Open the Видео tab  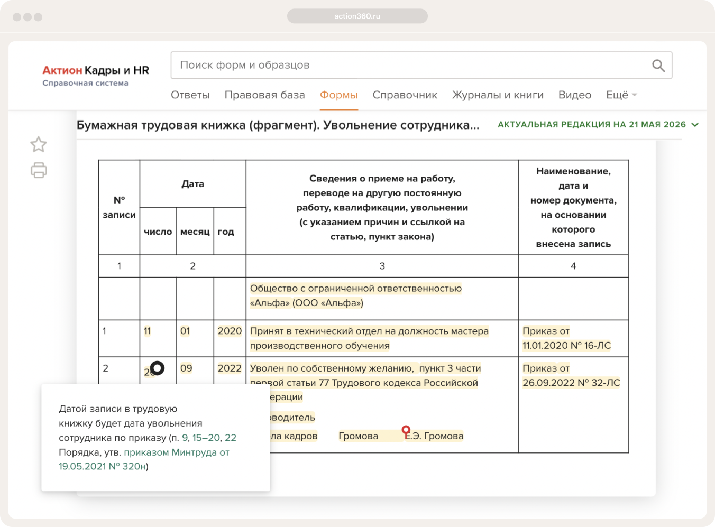575,95
